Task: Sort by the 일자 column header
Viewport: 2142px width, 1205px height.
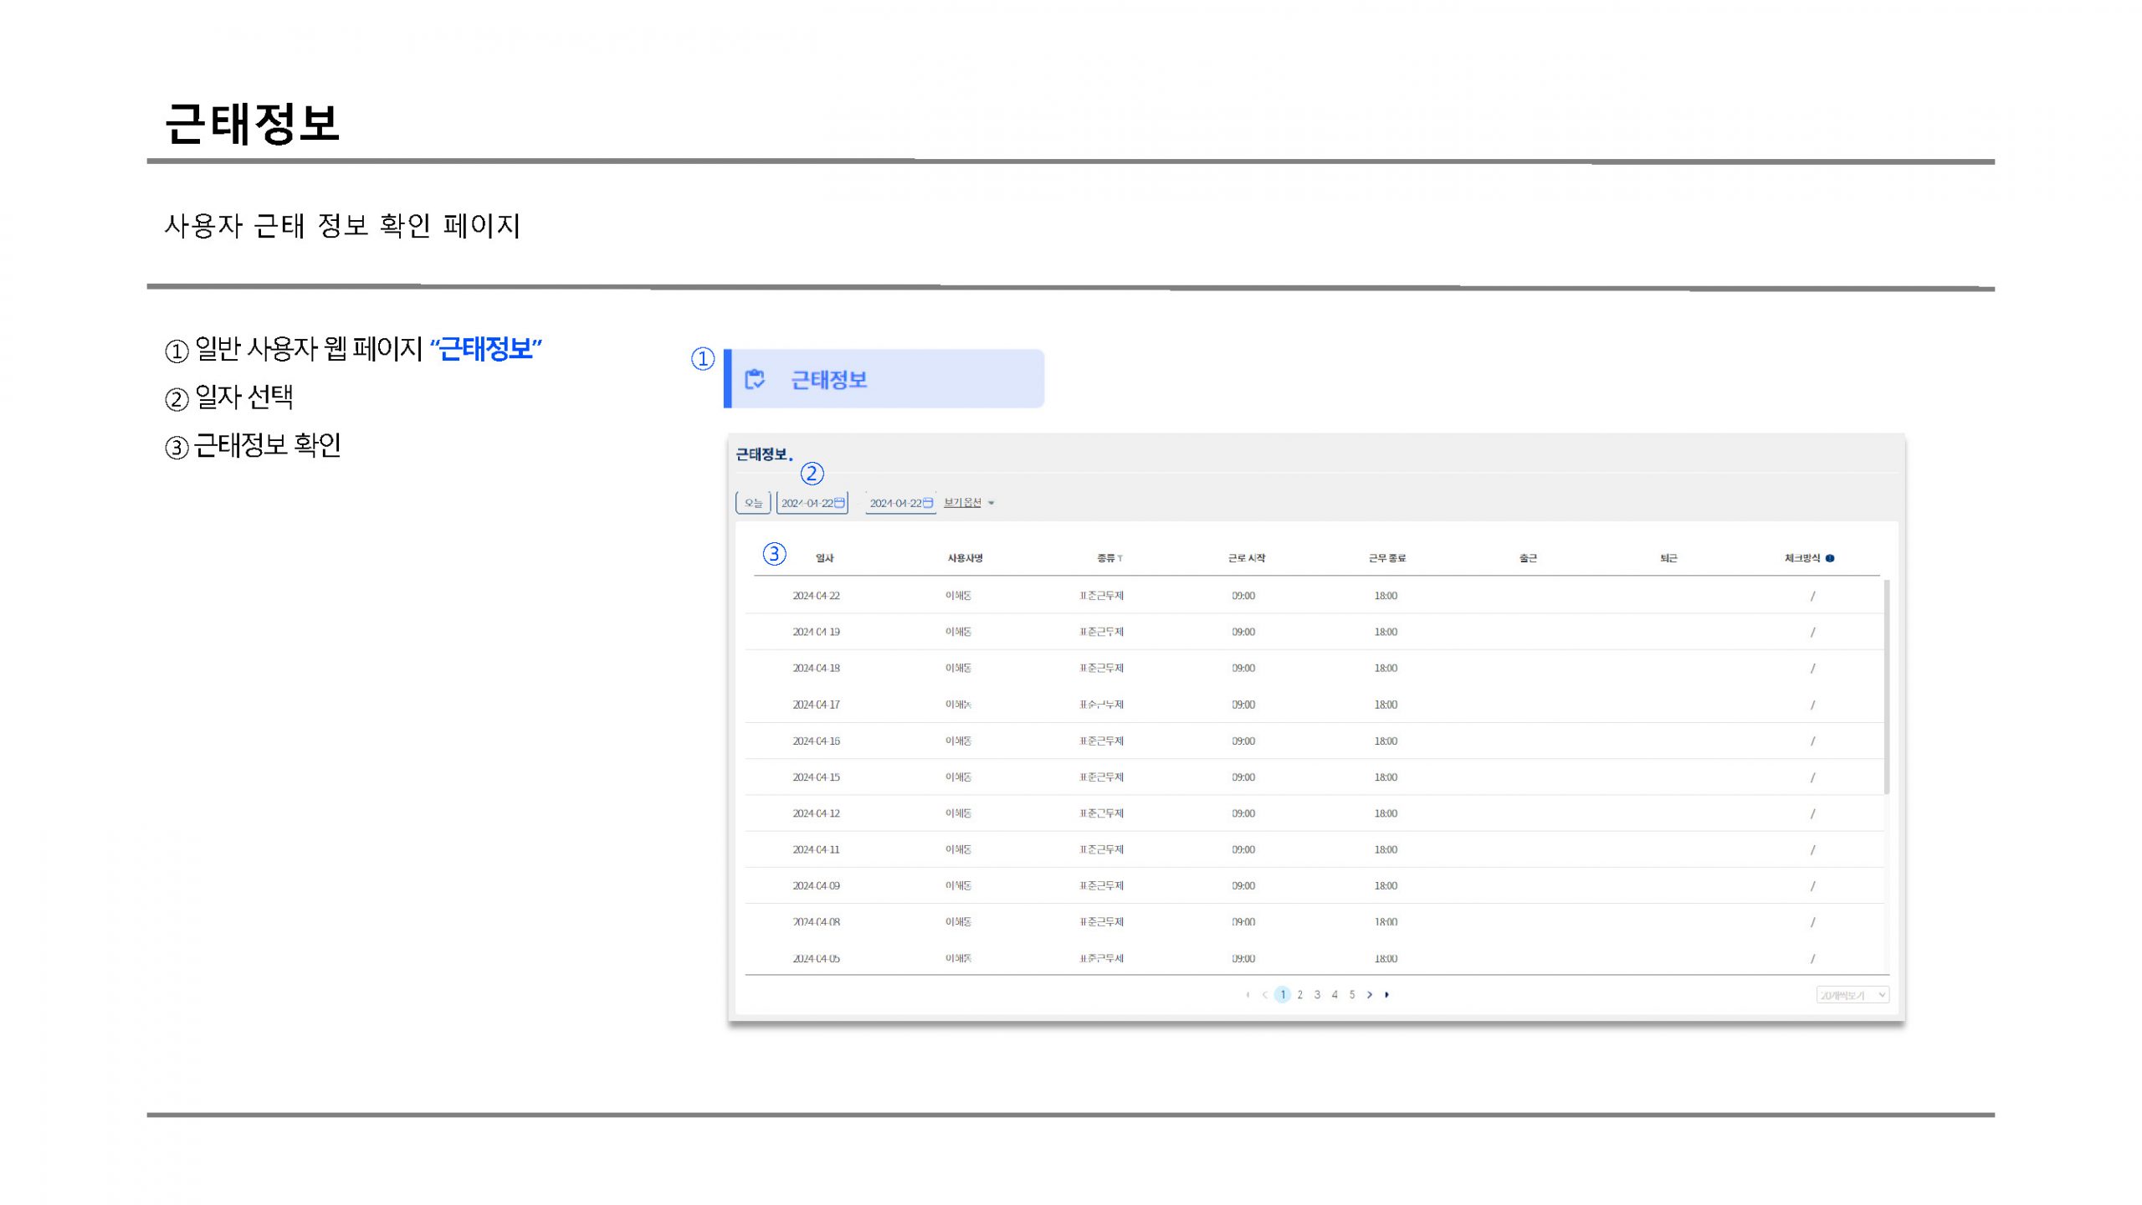Action: tap(825, 558)
